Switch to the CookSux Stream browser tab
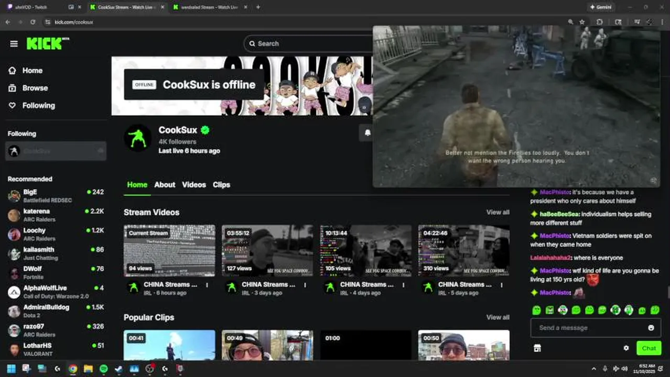Viewport: 670px width, 377px height. click(126, 7)
